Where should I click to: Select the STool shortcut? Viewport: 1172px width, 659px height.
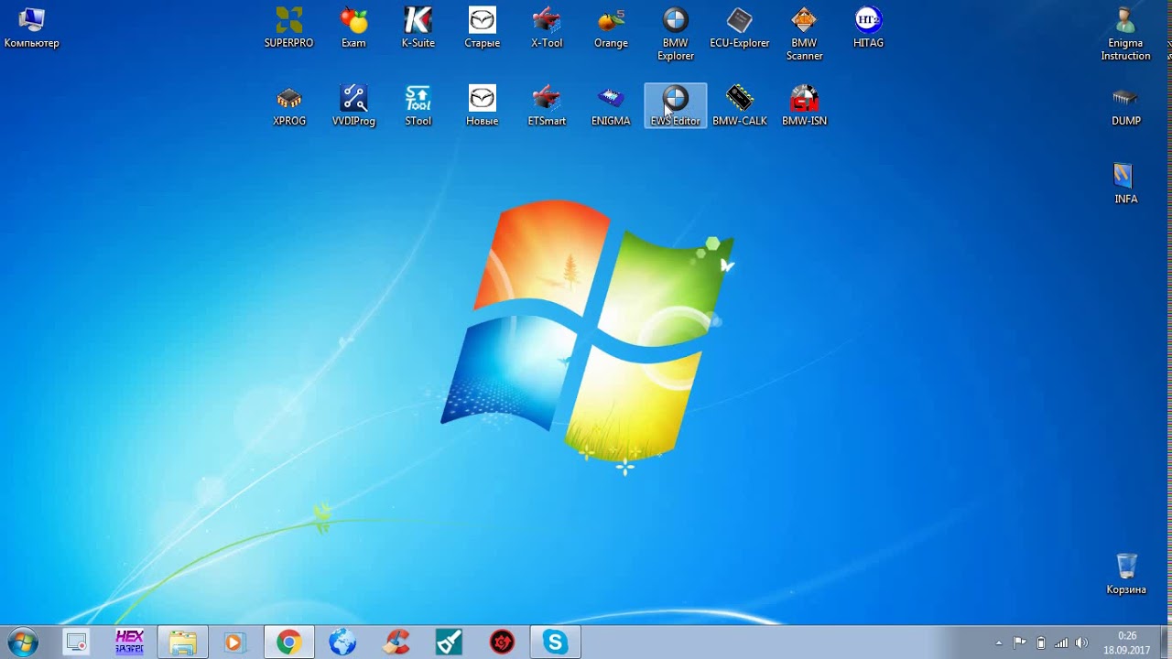pyautogui.click(x=418, y=106)
